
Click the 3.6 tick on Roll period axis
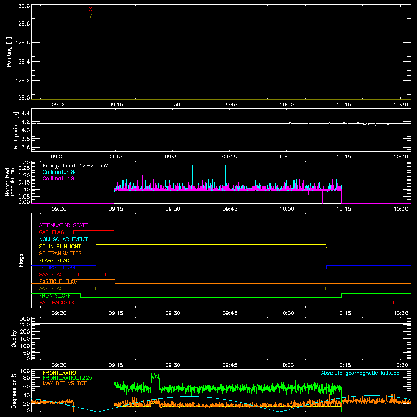pyautogui.click(x=26, y=148)
